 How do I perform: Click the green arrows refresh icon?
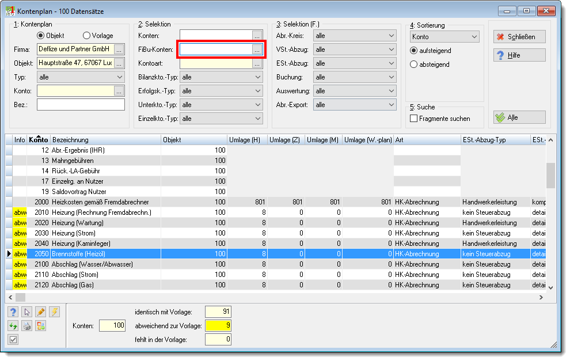(x=13, y=326)
